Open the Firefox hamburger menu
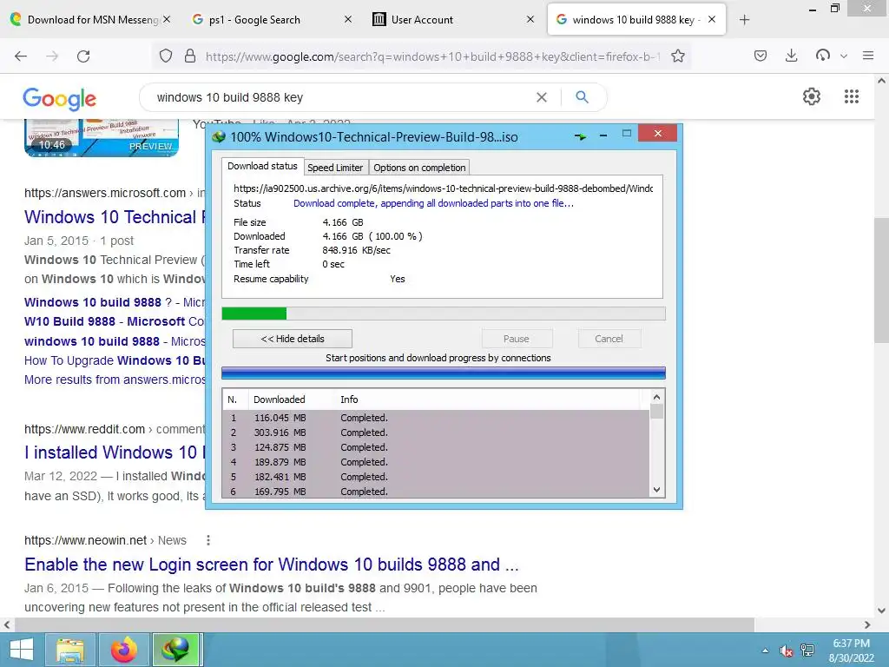 pos(868,56)
